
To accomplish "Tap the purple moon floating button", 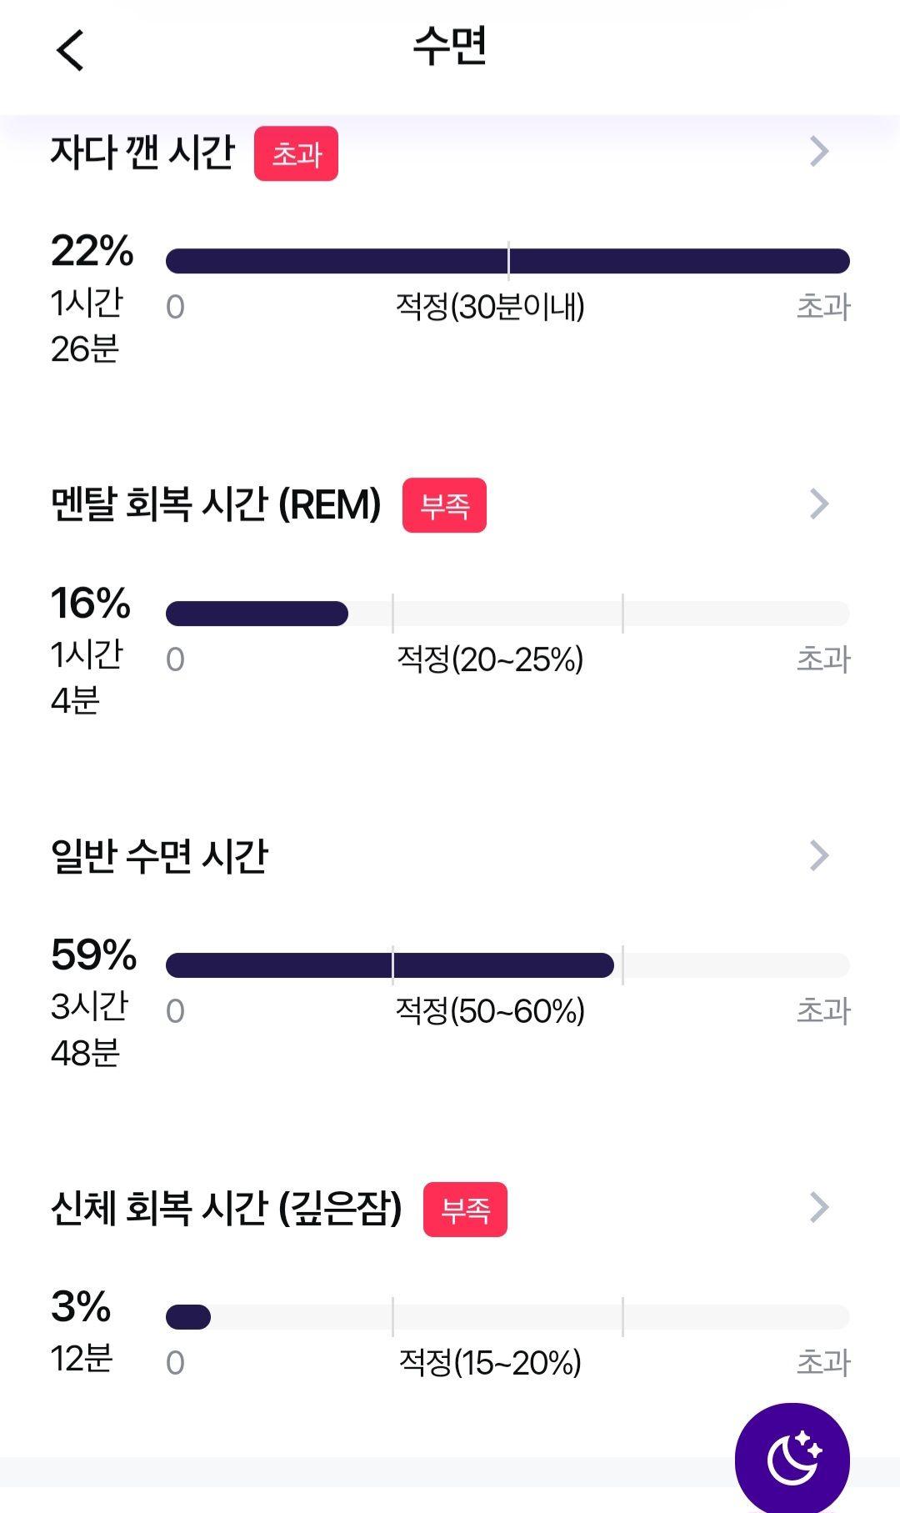I will 792,1459.
